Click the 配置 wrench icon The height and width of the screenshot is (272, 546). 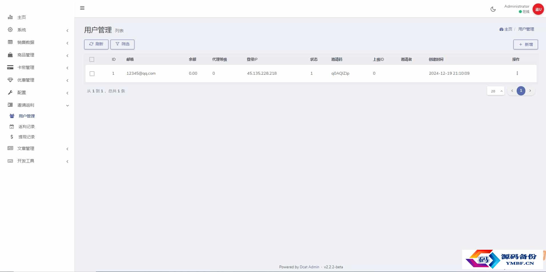pos(10,92)
